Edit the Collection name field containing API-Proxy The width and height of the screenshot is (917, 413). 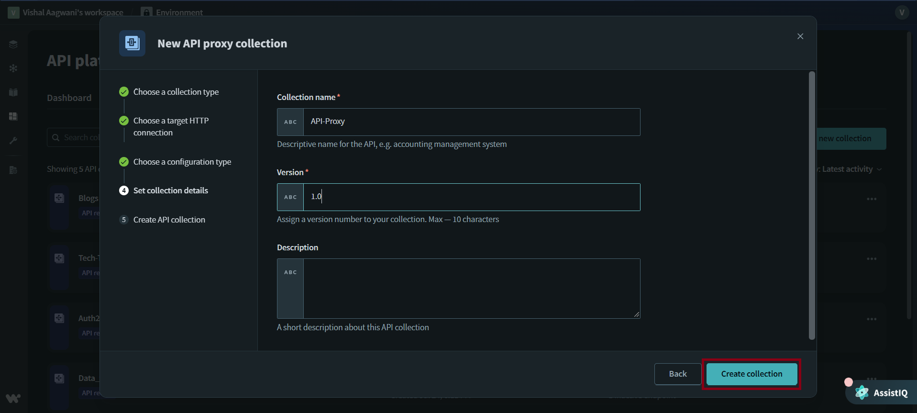471,122
